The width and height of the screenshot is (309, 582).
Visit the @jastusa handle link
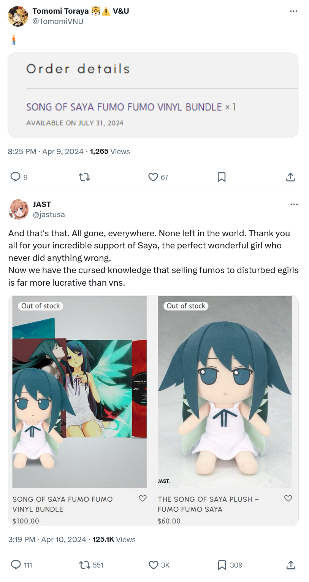point(49,215)
